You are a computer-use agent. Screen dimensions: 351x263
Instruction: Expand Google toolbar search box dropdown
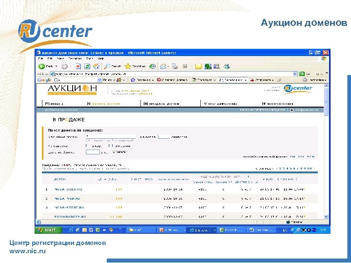(99, 80)
